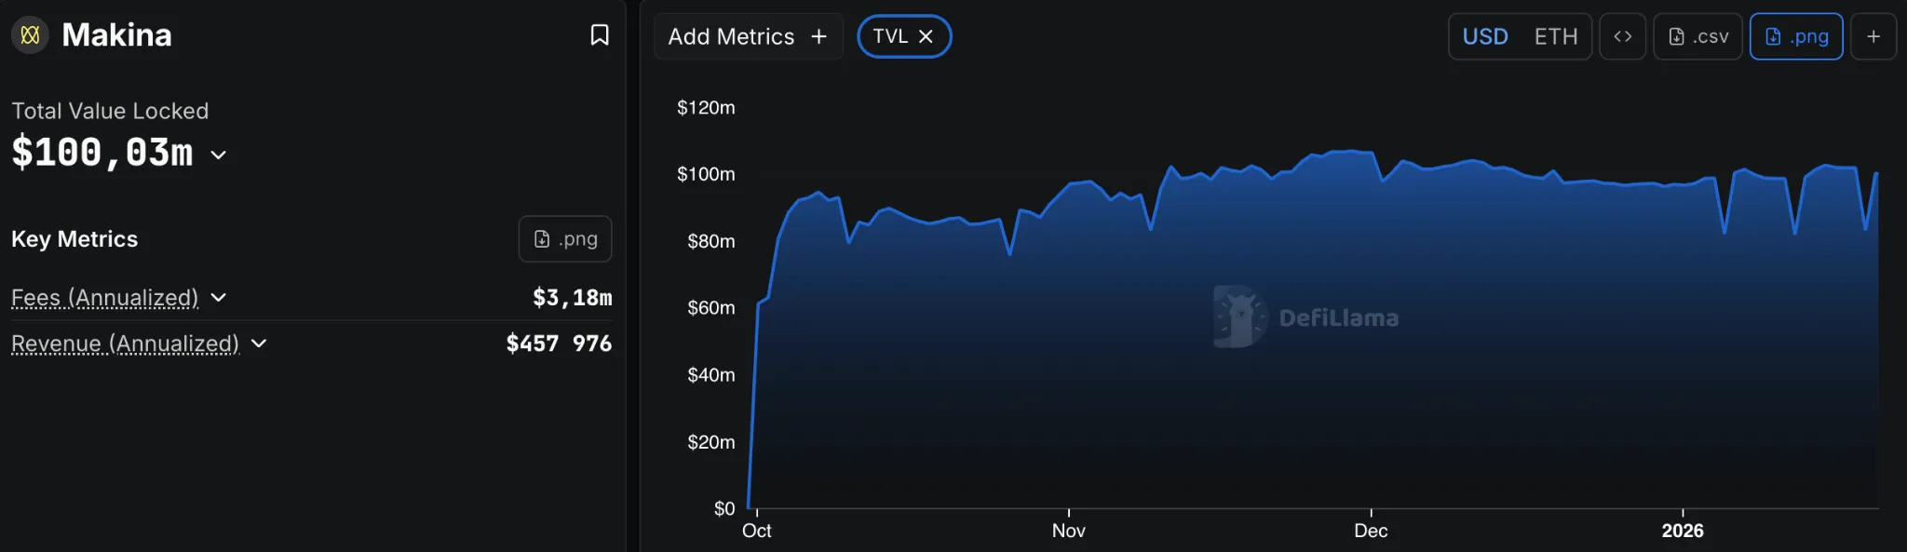This screenshot has width=1907, height=552.
Task: Click the Makina protocol logo
Action: click(29, 34)
